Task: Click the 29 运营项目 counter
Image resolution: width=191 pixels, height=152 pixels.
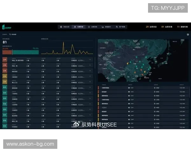Action: pos(152,27)
